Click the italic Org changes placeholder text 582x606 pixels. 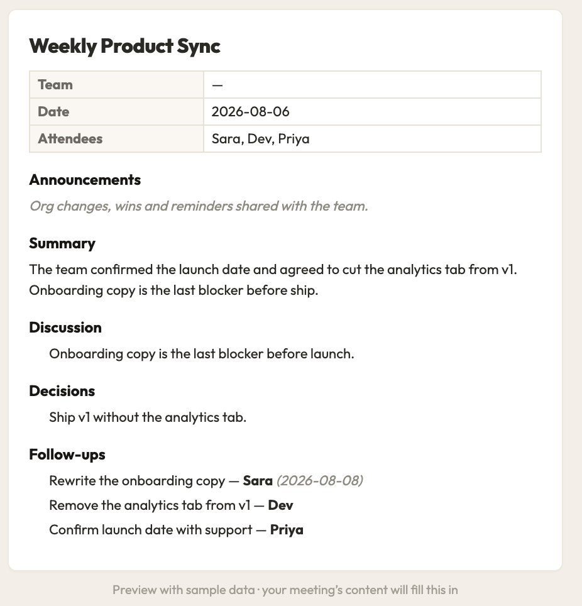click(x=199, y=206)
